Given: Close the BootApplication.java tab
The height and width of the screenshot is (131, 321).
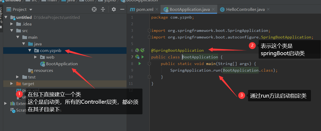Looking at the screenshot, I should pos(214,9).
